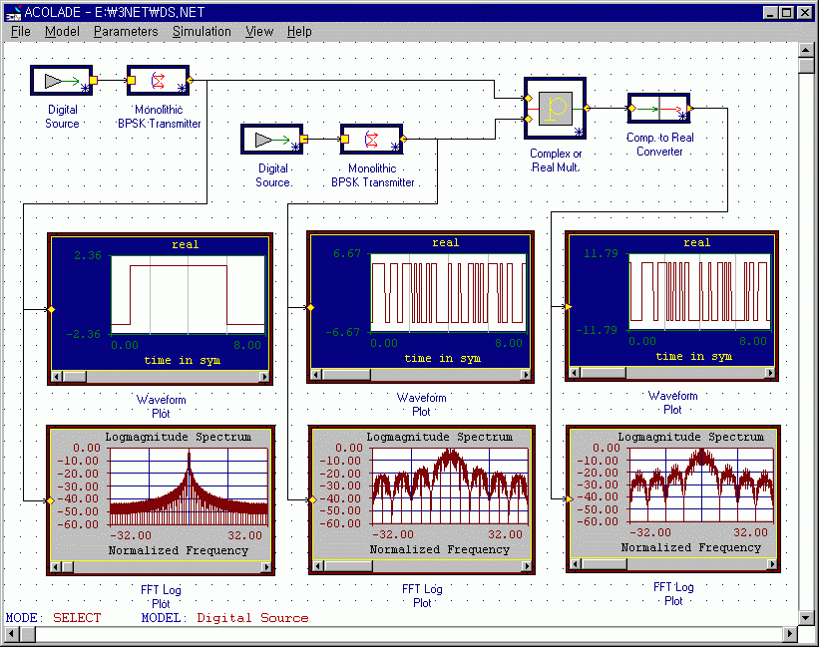Open the Simulation menu

[202, 32]
